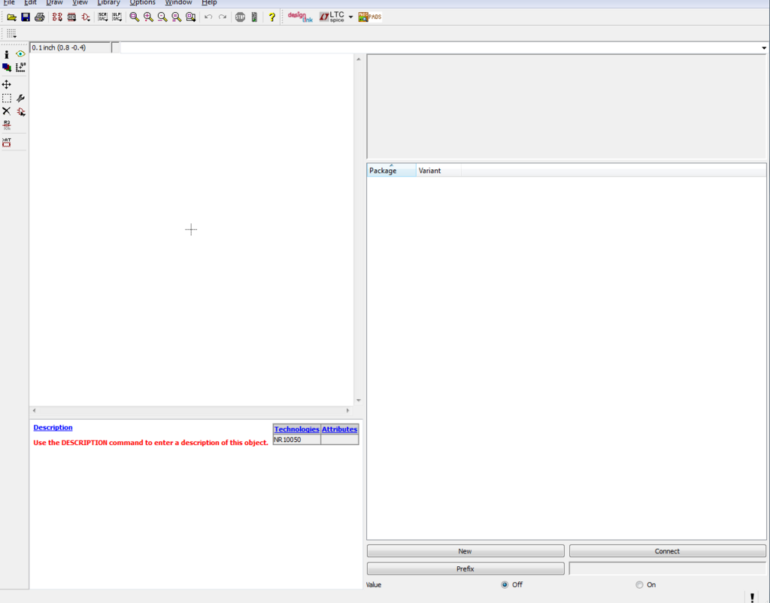Select the Move tool

pyautogui.click(x=6, y=84)
